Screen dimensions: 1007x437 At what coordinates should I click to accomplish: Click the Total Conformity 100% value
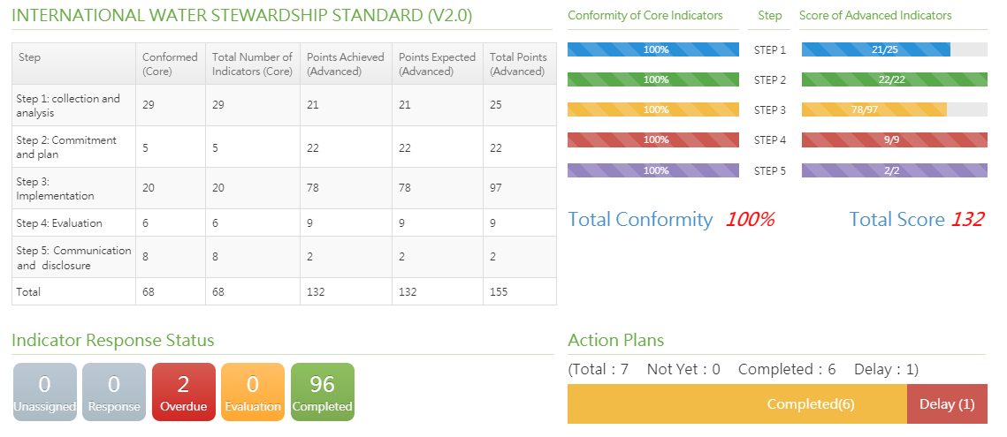coord(750,220)
